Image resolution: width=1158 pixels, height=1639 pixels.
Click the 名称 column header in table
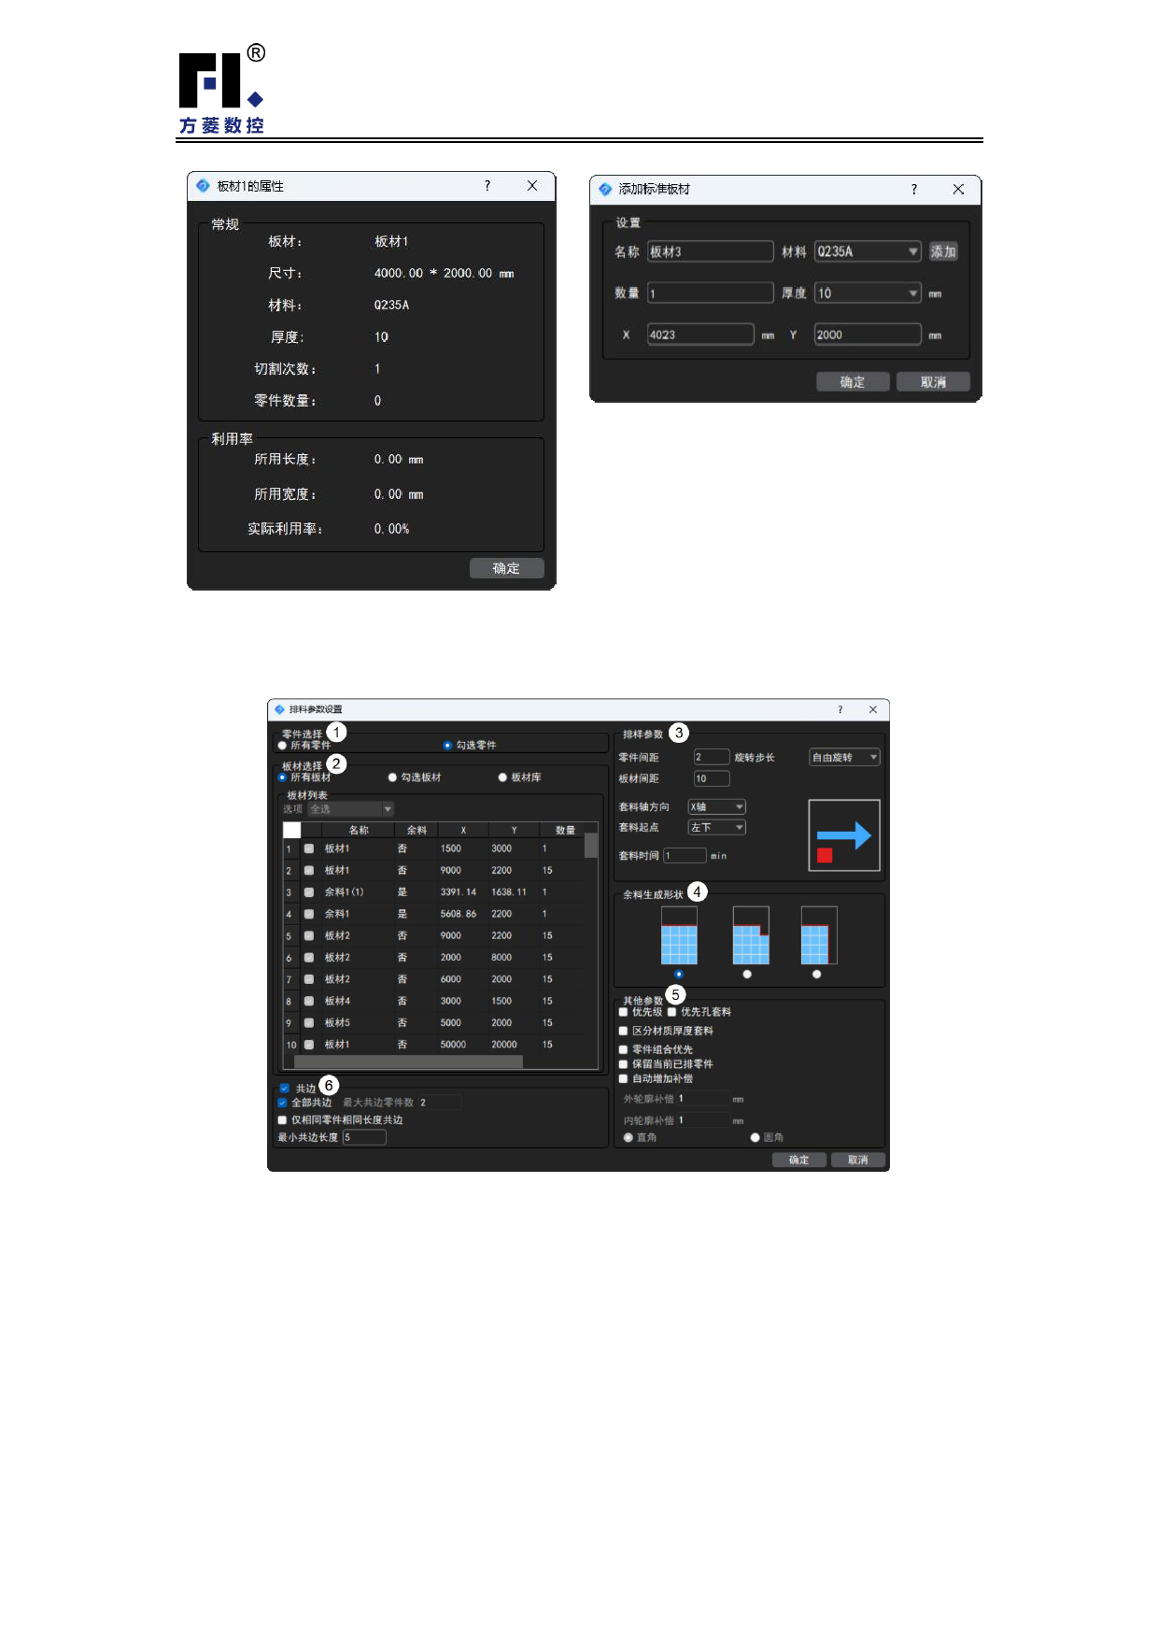(359, 830)
